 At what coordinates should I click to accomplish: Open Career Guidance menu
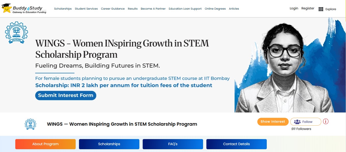(113, 9)
